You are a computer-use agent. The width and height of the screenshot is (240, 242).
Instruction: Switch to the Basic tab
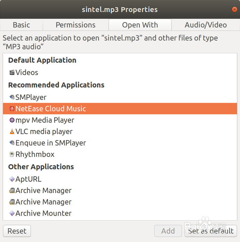[x=21, y=25]
